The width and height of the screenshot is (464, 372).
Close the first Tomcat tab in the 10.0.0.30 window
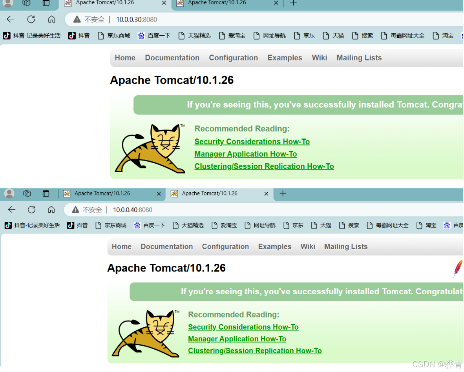click(164, 3)
